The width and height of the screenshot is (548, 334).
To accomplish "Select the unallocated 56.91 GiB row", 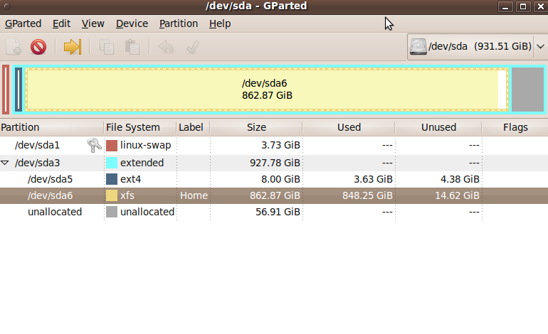I will [55, 212].
